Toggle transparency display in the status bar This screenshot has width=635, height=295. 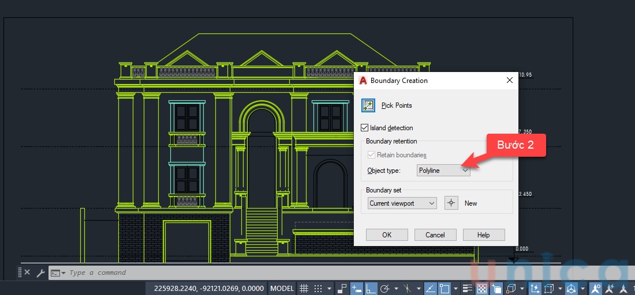481,289
